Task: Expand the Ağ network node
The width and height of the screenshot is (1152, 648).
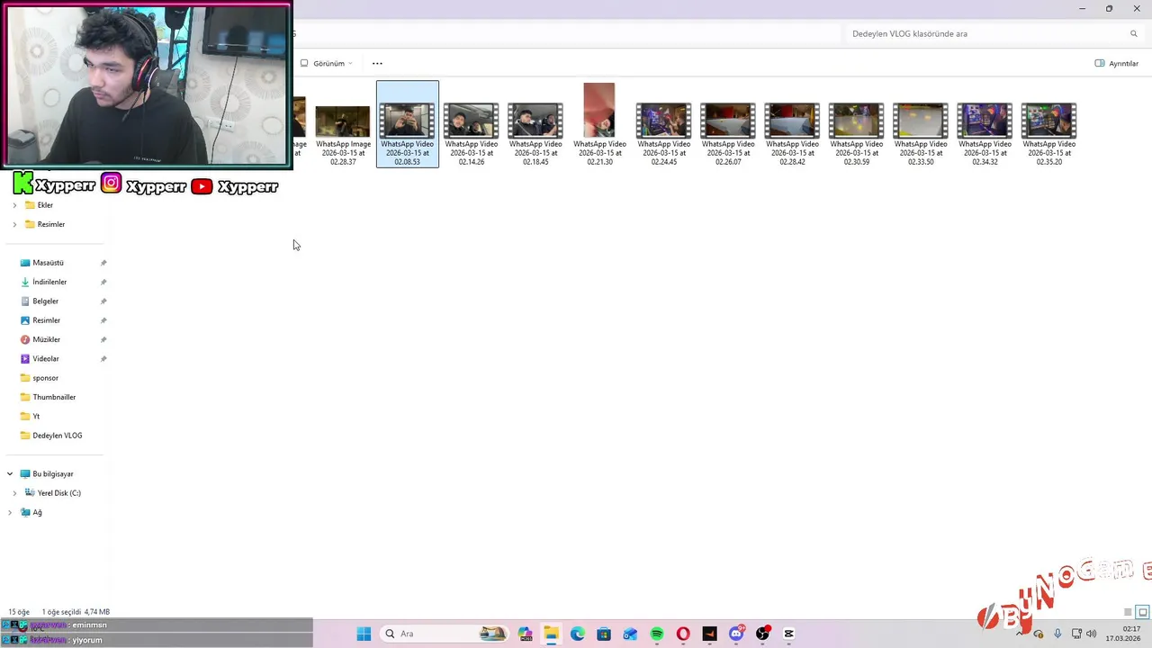Action: (x=10, y=513)
